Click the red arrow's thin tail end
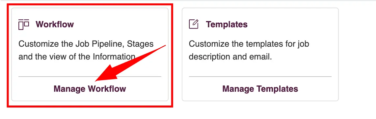This screenshot has height=119, width=376. click(165, 45)
